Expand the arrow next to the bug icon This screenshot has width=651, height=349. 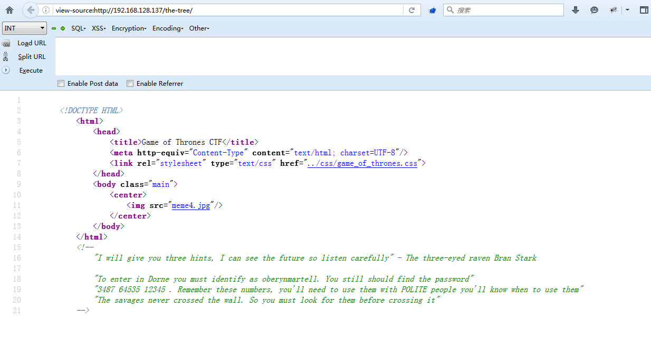627,10
